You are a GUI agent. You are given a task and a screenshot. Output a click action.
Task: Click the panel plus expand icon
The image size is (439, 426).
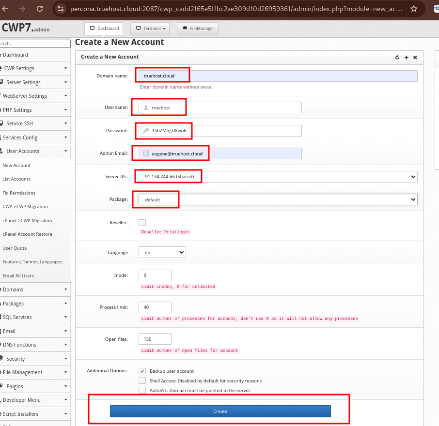[x=406, y=57]
